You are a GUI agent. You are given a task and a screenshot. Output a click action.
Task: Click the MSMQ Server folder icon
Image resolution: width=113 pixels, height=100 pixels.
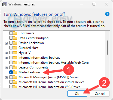(x=15, y=77)
